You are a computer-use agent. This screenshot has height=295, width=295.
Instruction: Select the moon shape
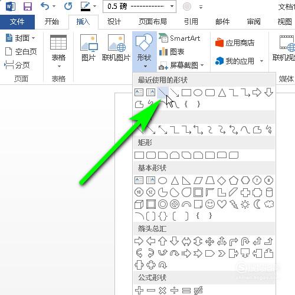pyautogui.click(x=257, y=204)
